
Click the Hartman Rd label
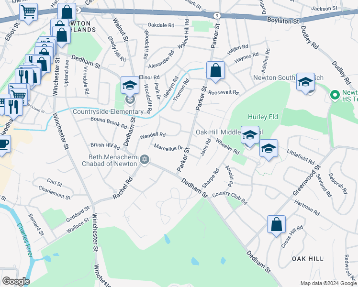coord(307,208)
